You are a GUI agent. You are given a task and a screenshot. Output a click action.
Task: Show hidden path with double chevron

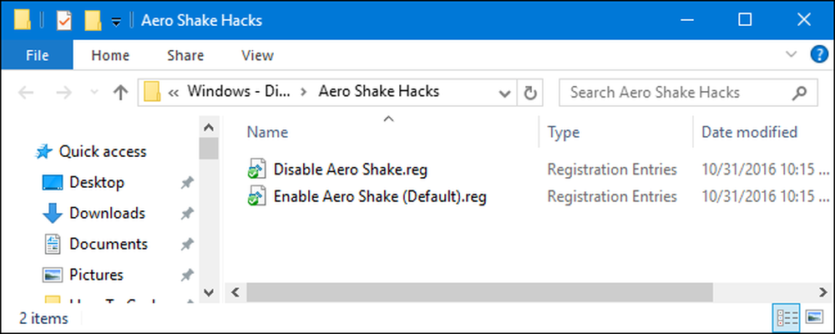173,93
